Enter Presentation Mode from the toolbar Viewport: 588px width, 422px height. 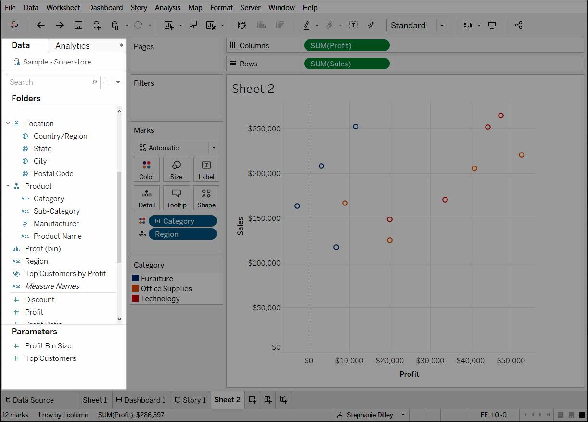click(x=492, y=25)
